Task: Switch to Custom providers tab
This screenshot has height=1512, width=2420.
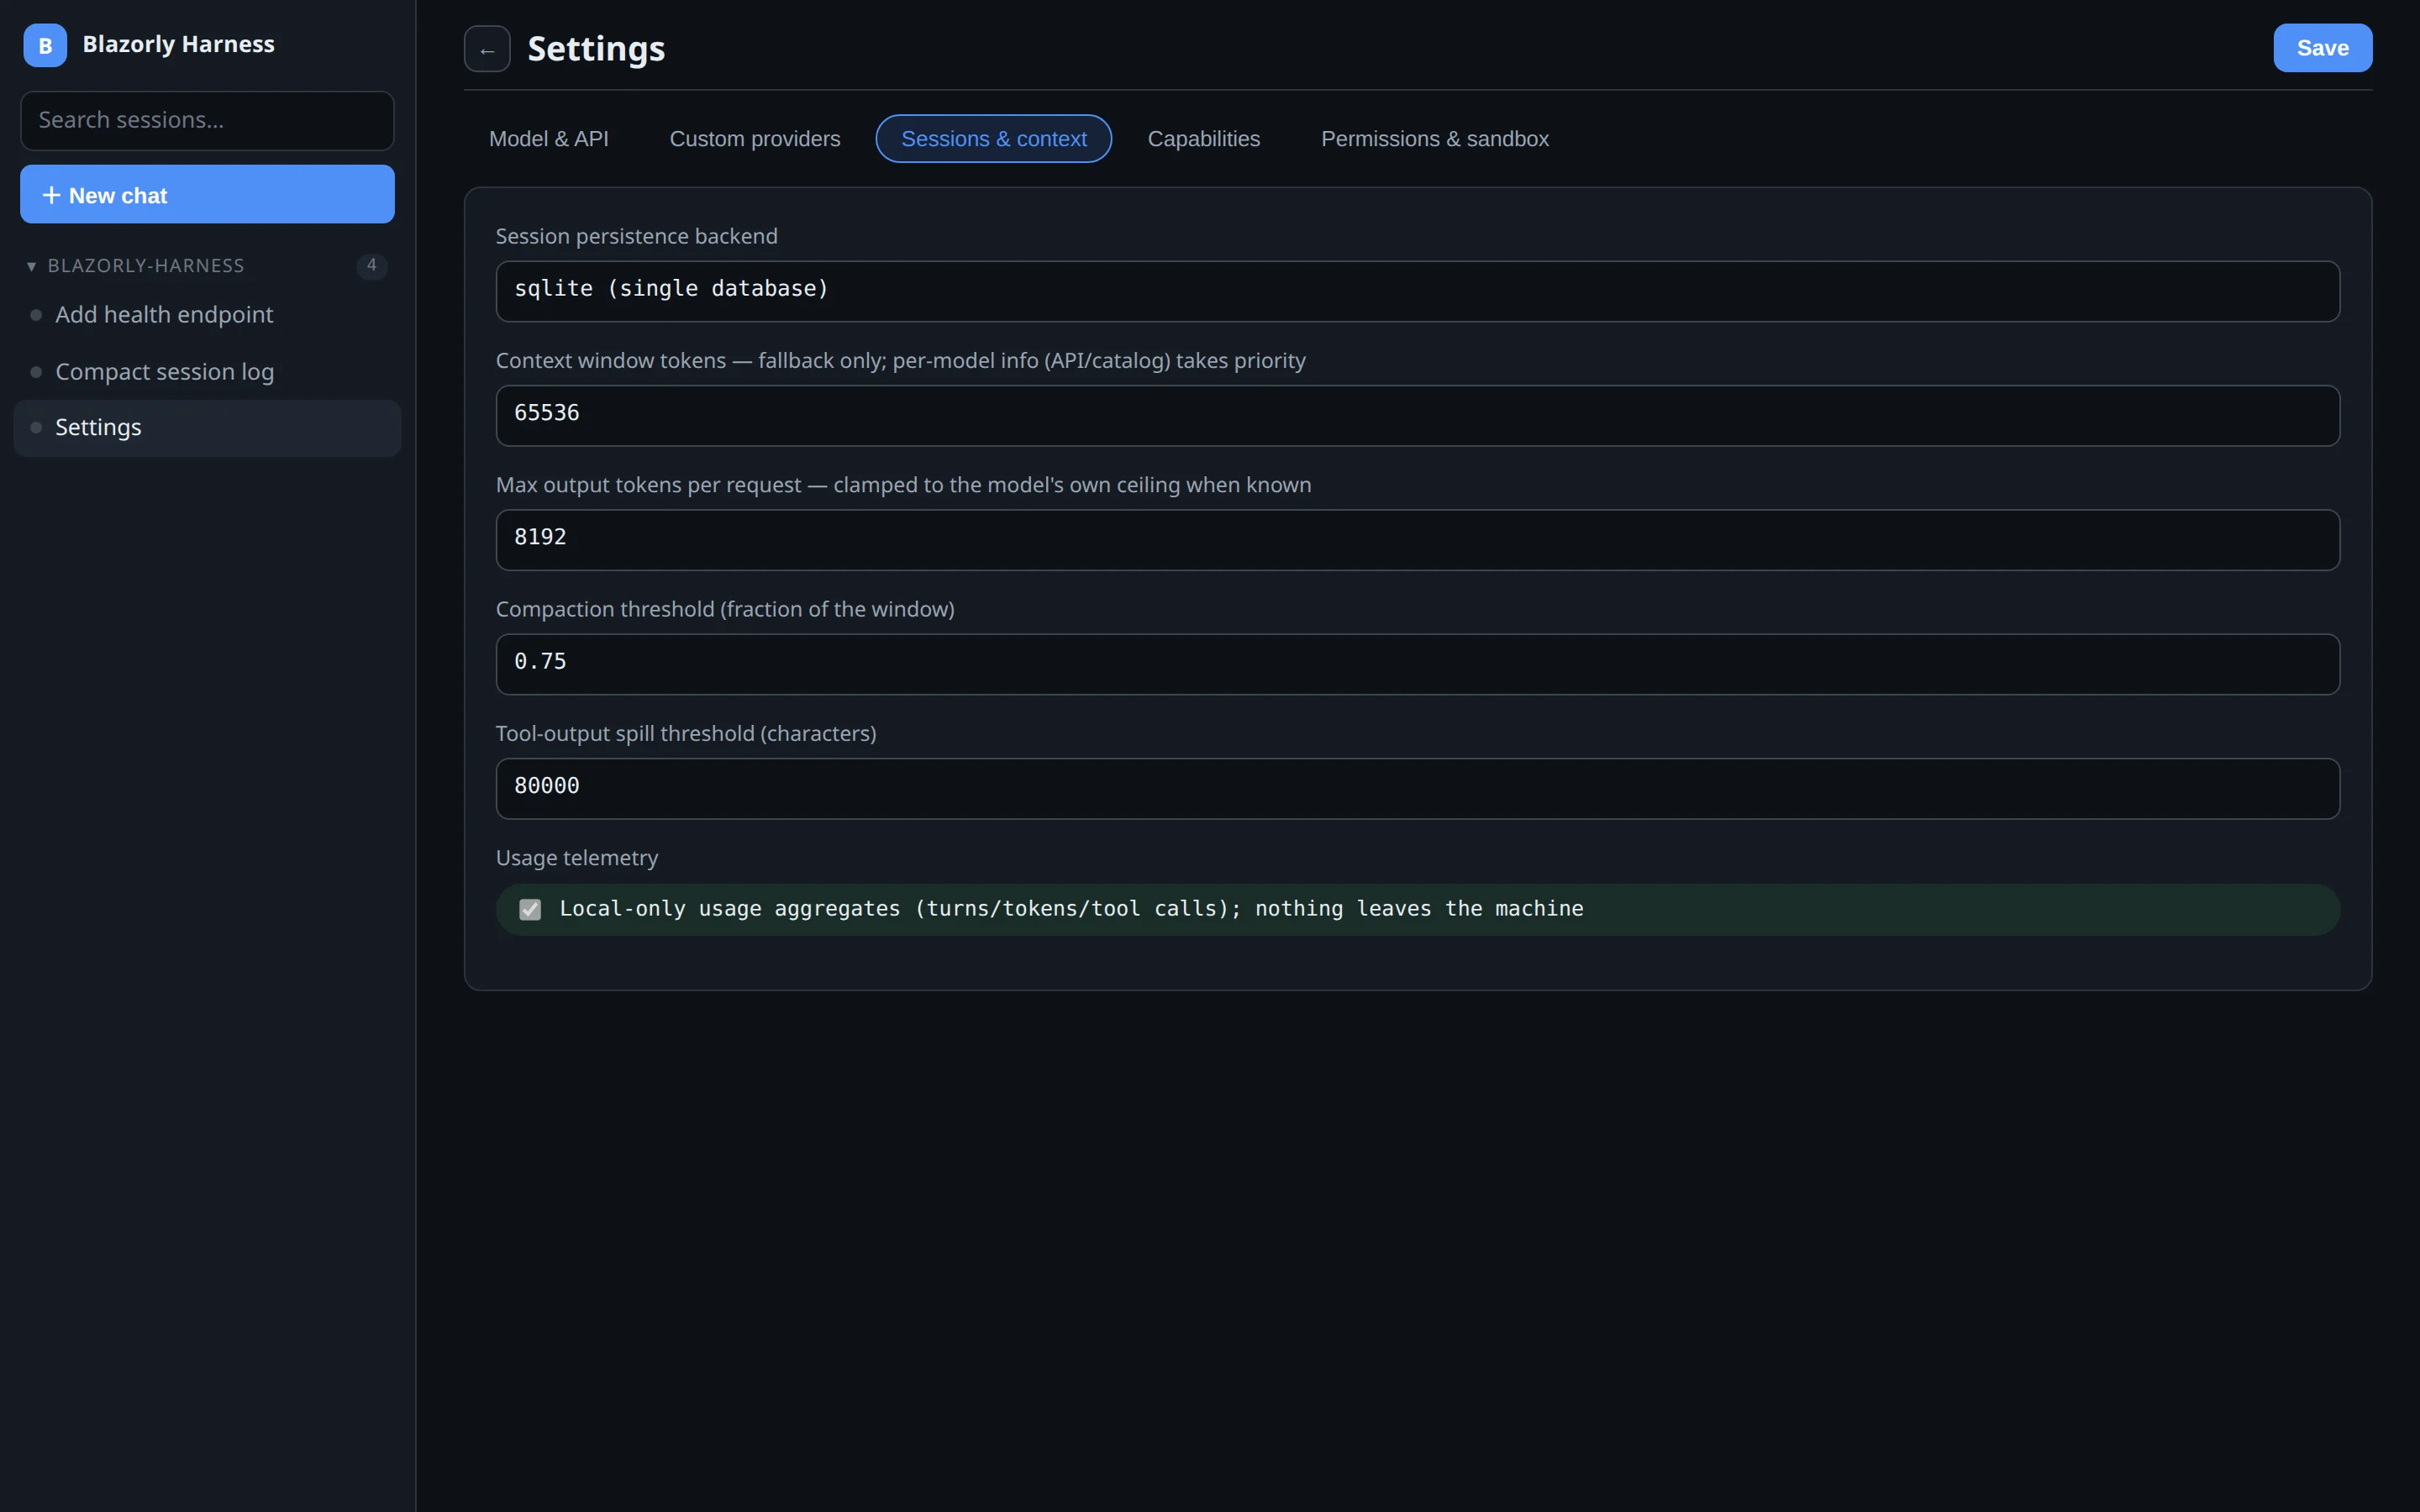Action: click(x=755, y=139)
